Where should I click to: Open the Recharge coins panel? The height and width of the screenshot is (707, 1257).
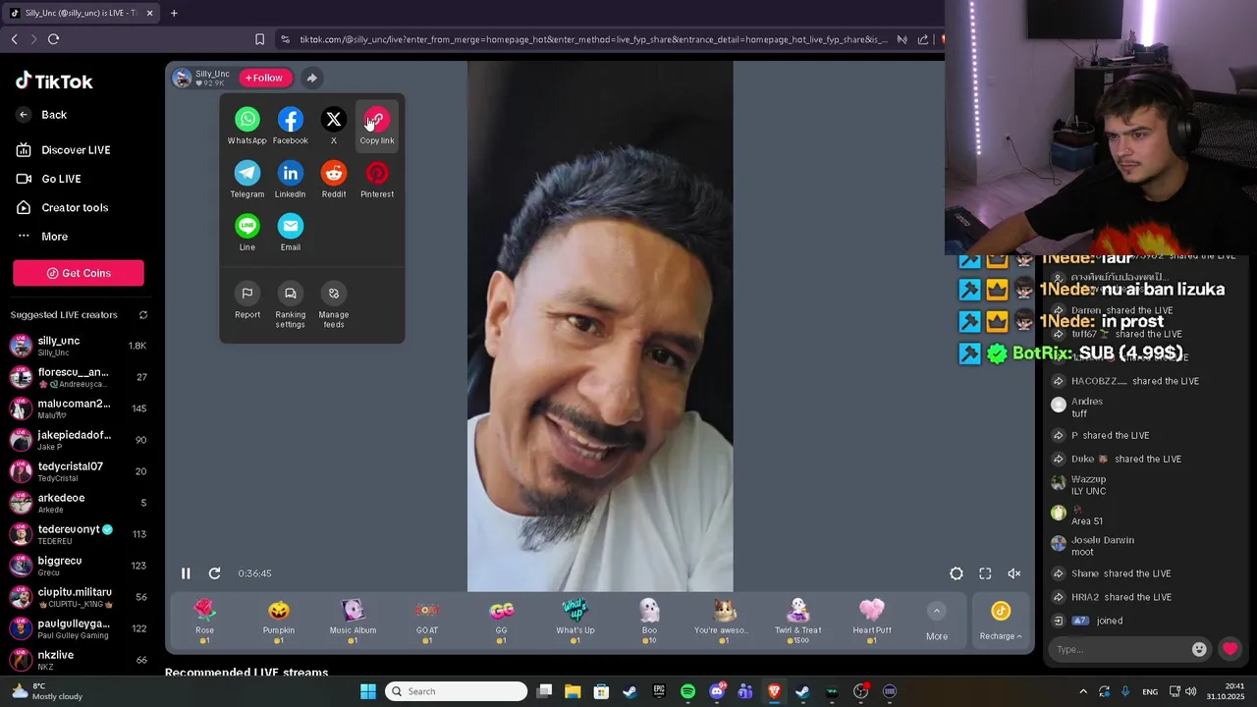coord(1001,623)
